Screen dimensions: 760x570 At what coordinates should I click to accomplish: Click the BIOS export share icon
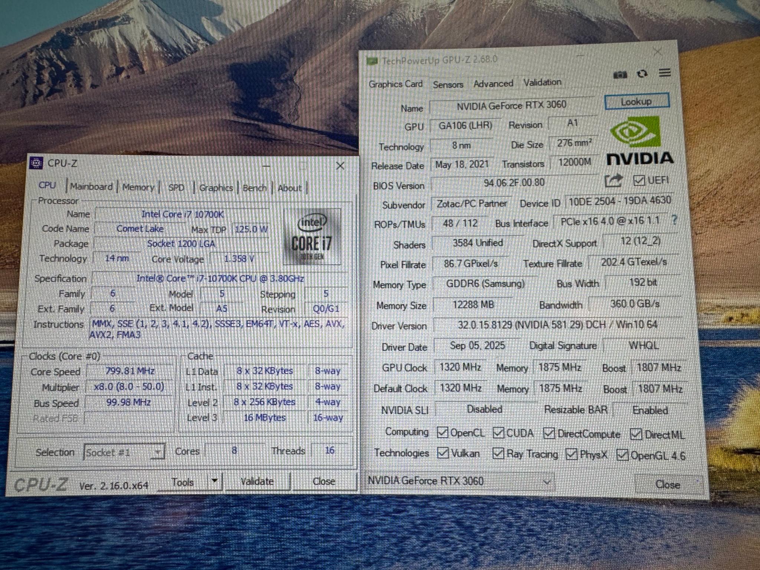[613, 181]
